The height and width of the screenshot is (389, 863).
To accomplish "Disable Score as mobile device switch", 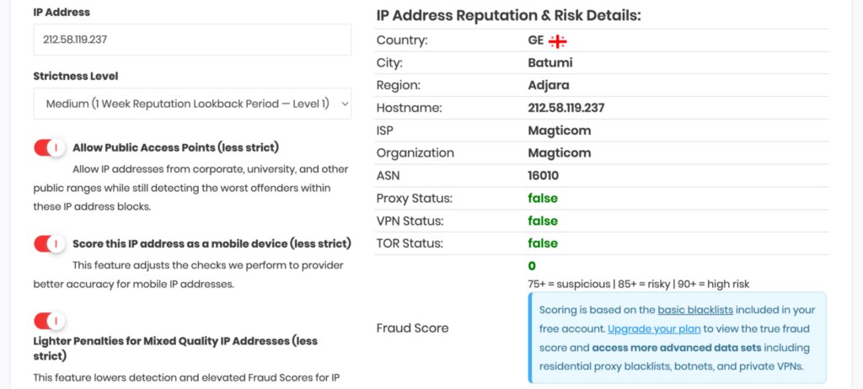I will click(50, 243).
